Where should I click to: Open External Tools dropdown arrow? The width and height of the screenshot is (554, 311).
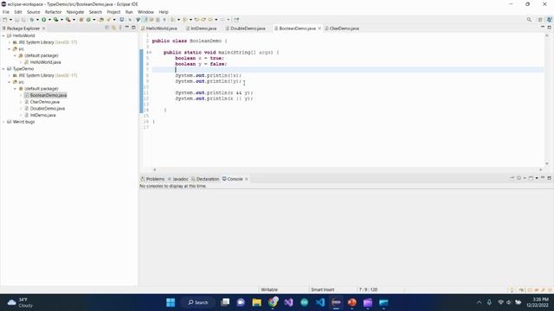point(74,20)
